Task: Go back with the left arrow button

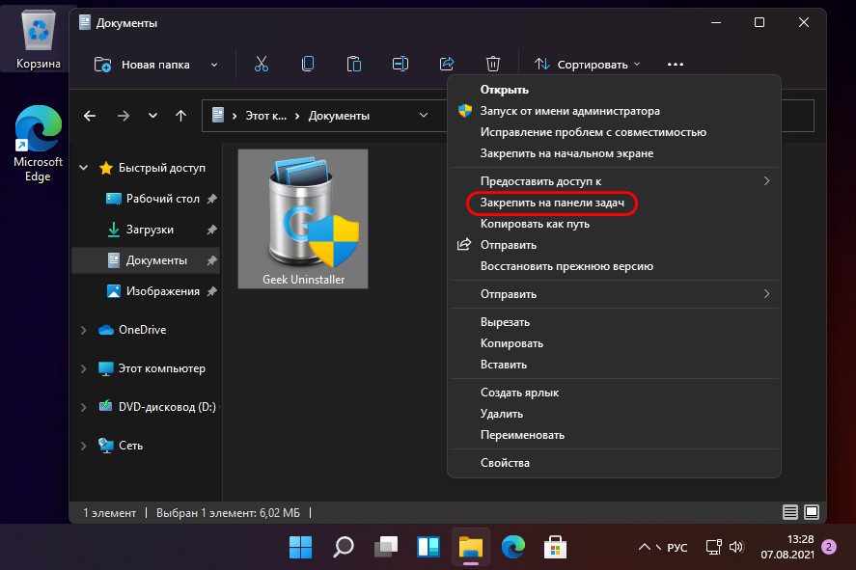Action: click(90, 116)
